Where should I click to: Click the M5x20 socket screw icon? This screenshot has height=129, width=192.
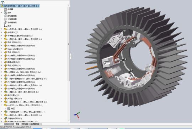pos(5,75)
